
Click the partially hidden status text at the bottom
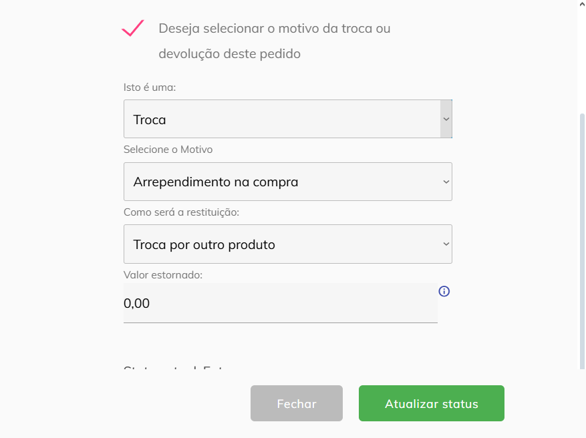tap(173, 367)
